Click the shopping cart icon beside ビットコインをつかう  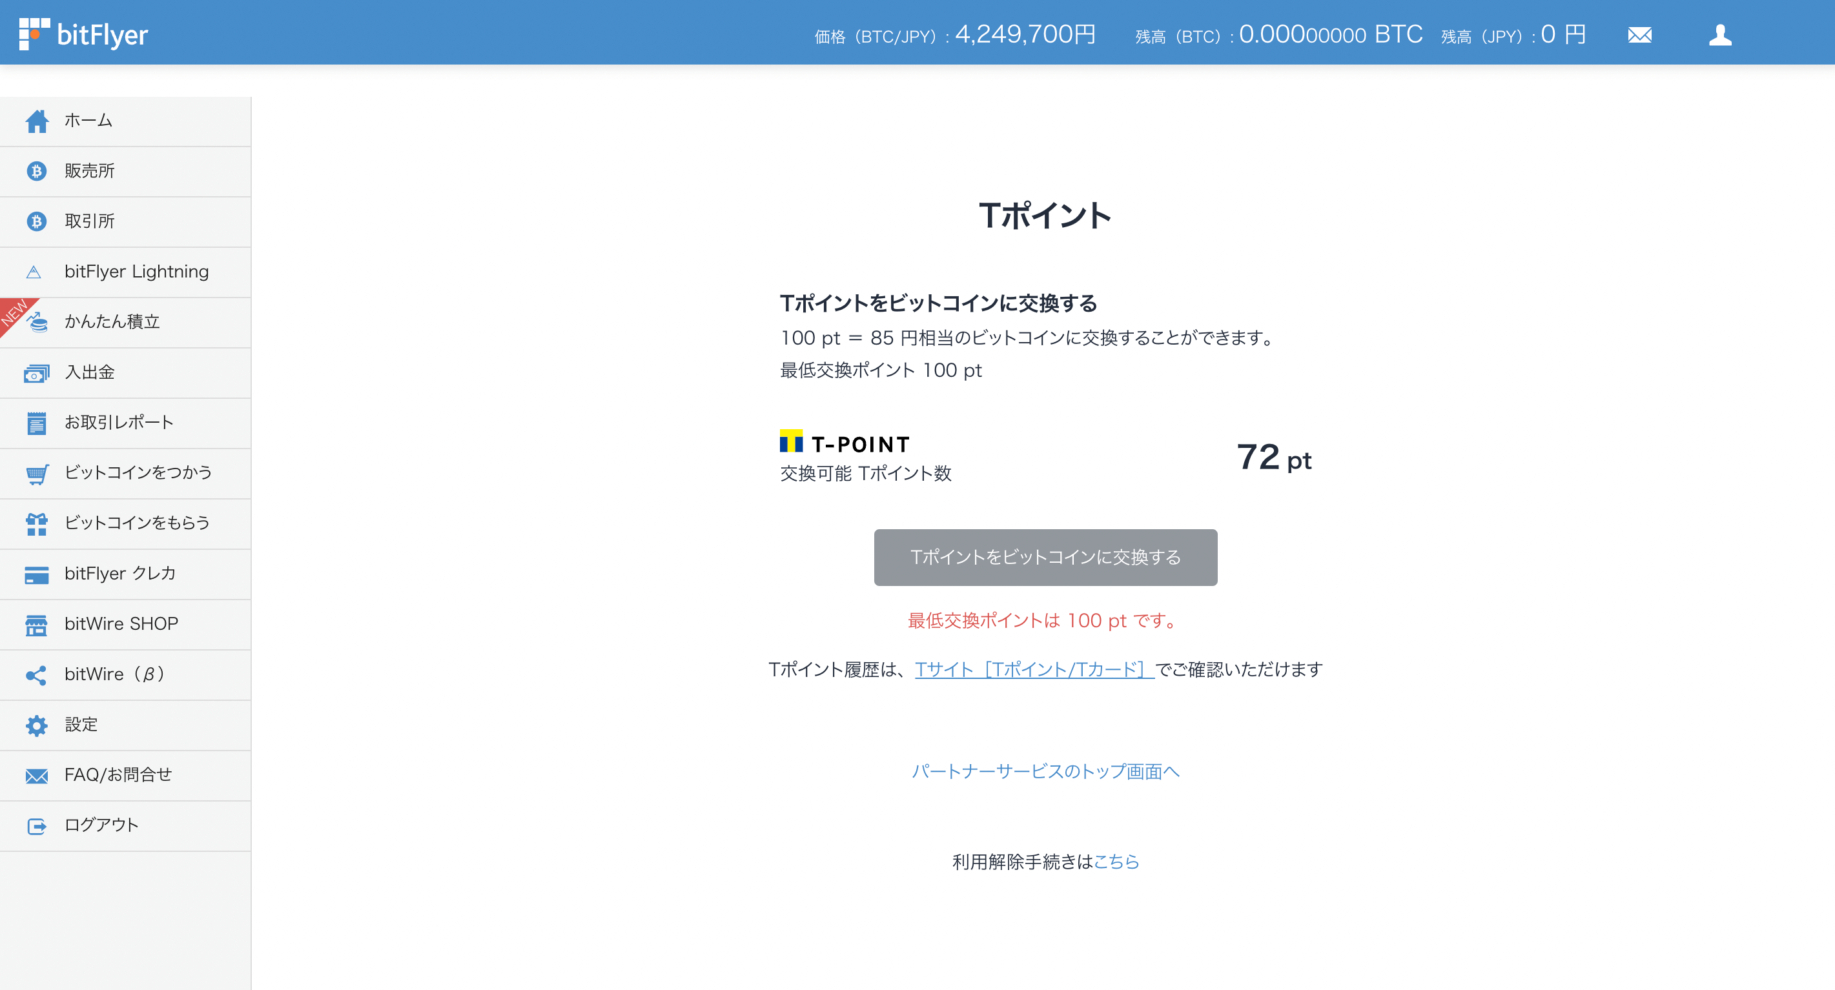pos(37,474)
